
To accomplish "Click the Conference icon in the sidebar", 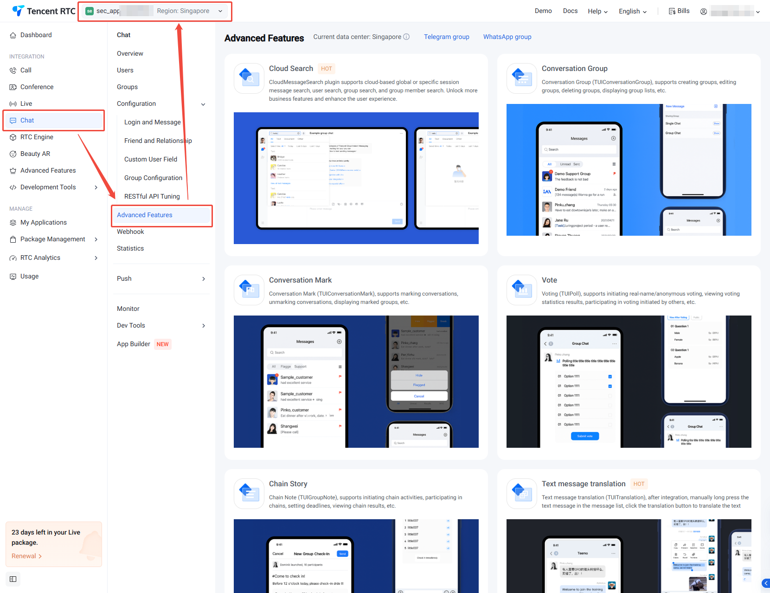I will point(13,87).
